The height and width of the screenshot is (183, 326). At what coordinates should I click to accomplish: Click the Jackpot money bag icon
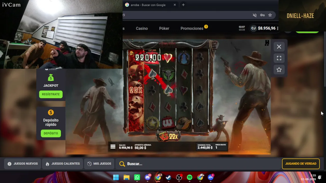[51, 78]
